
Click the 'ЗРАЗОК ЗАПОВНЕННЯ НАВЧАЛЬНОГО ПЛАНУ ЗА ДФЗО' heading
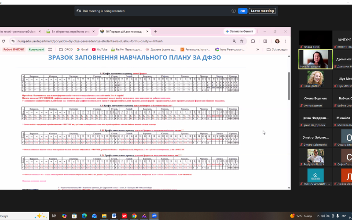point(135,58)
